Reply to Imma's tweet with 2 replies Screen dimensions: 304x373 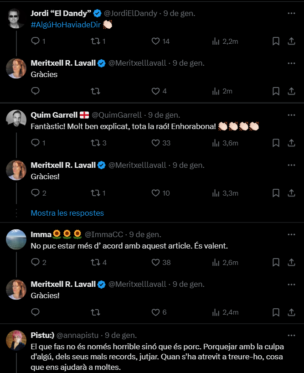pyautogui.click(x=36, y=262)
